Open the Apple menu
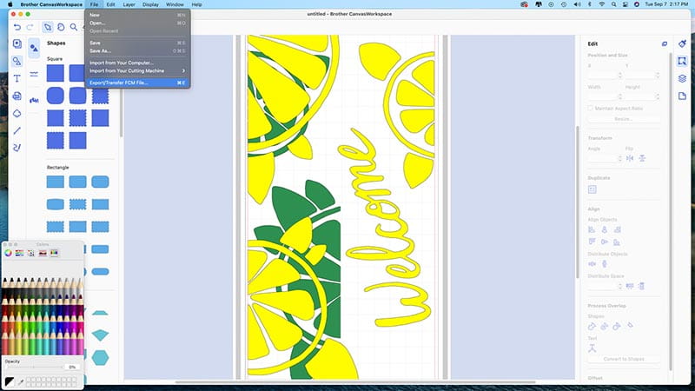The height and width of the screenshot is (391, 695). [10, 4]
